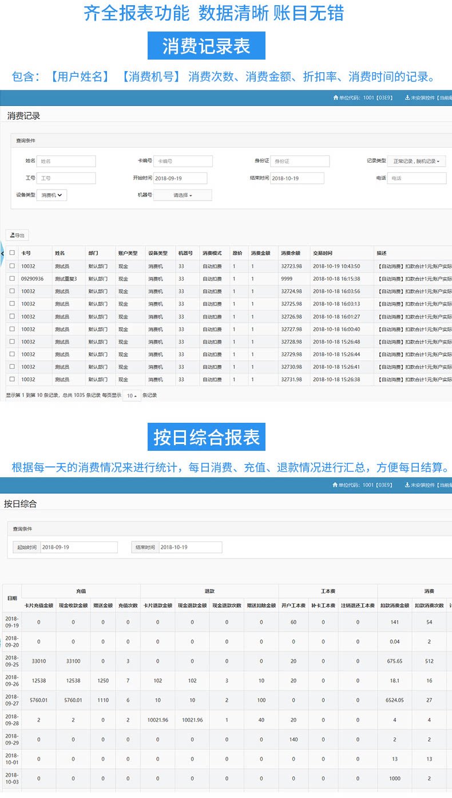Viewport: 452px width, 798px height.
Task: Check the row with time 2018-10-18 15:26:41
Action: 12,367
